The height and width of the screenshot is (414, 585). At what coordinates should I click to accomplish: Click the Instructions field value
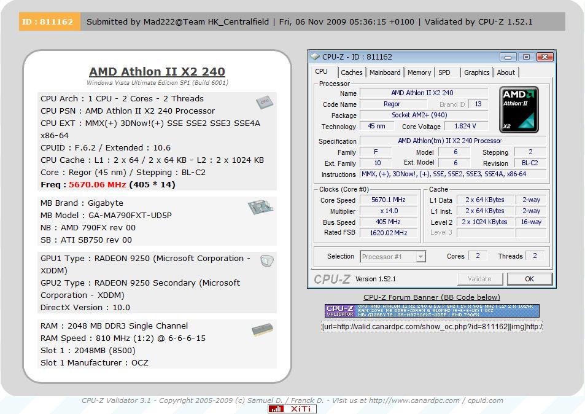click(x=453, y=174)
